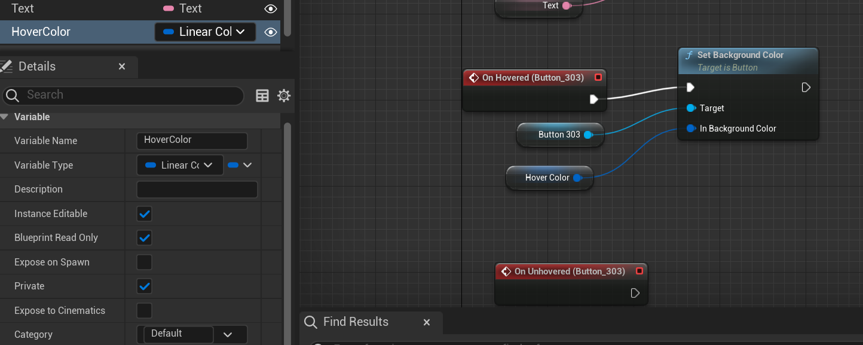Uncheck the Private checkbox

pyautogui.click(x=144, y=286)
